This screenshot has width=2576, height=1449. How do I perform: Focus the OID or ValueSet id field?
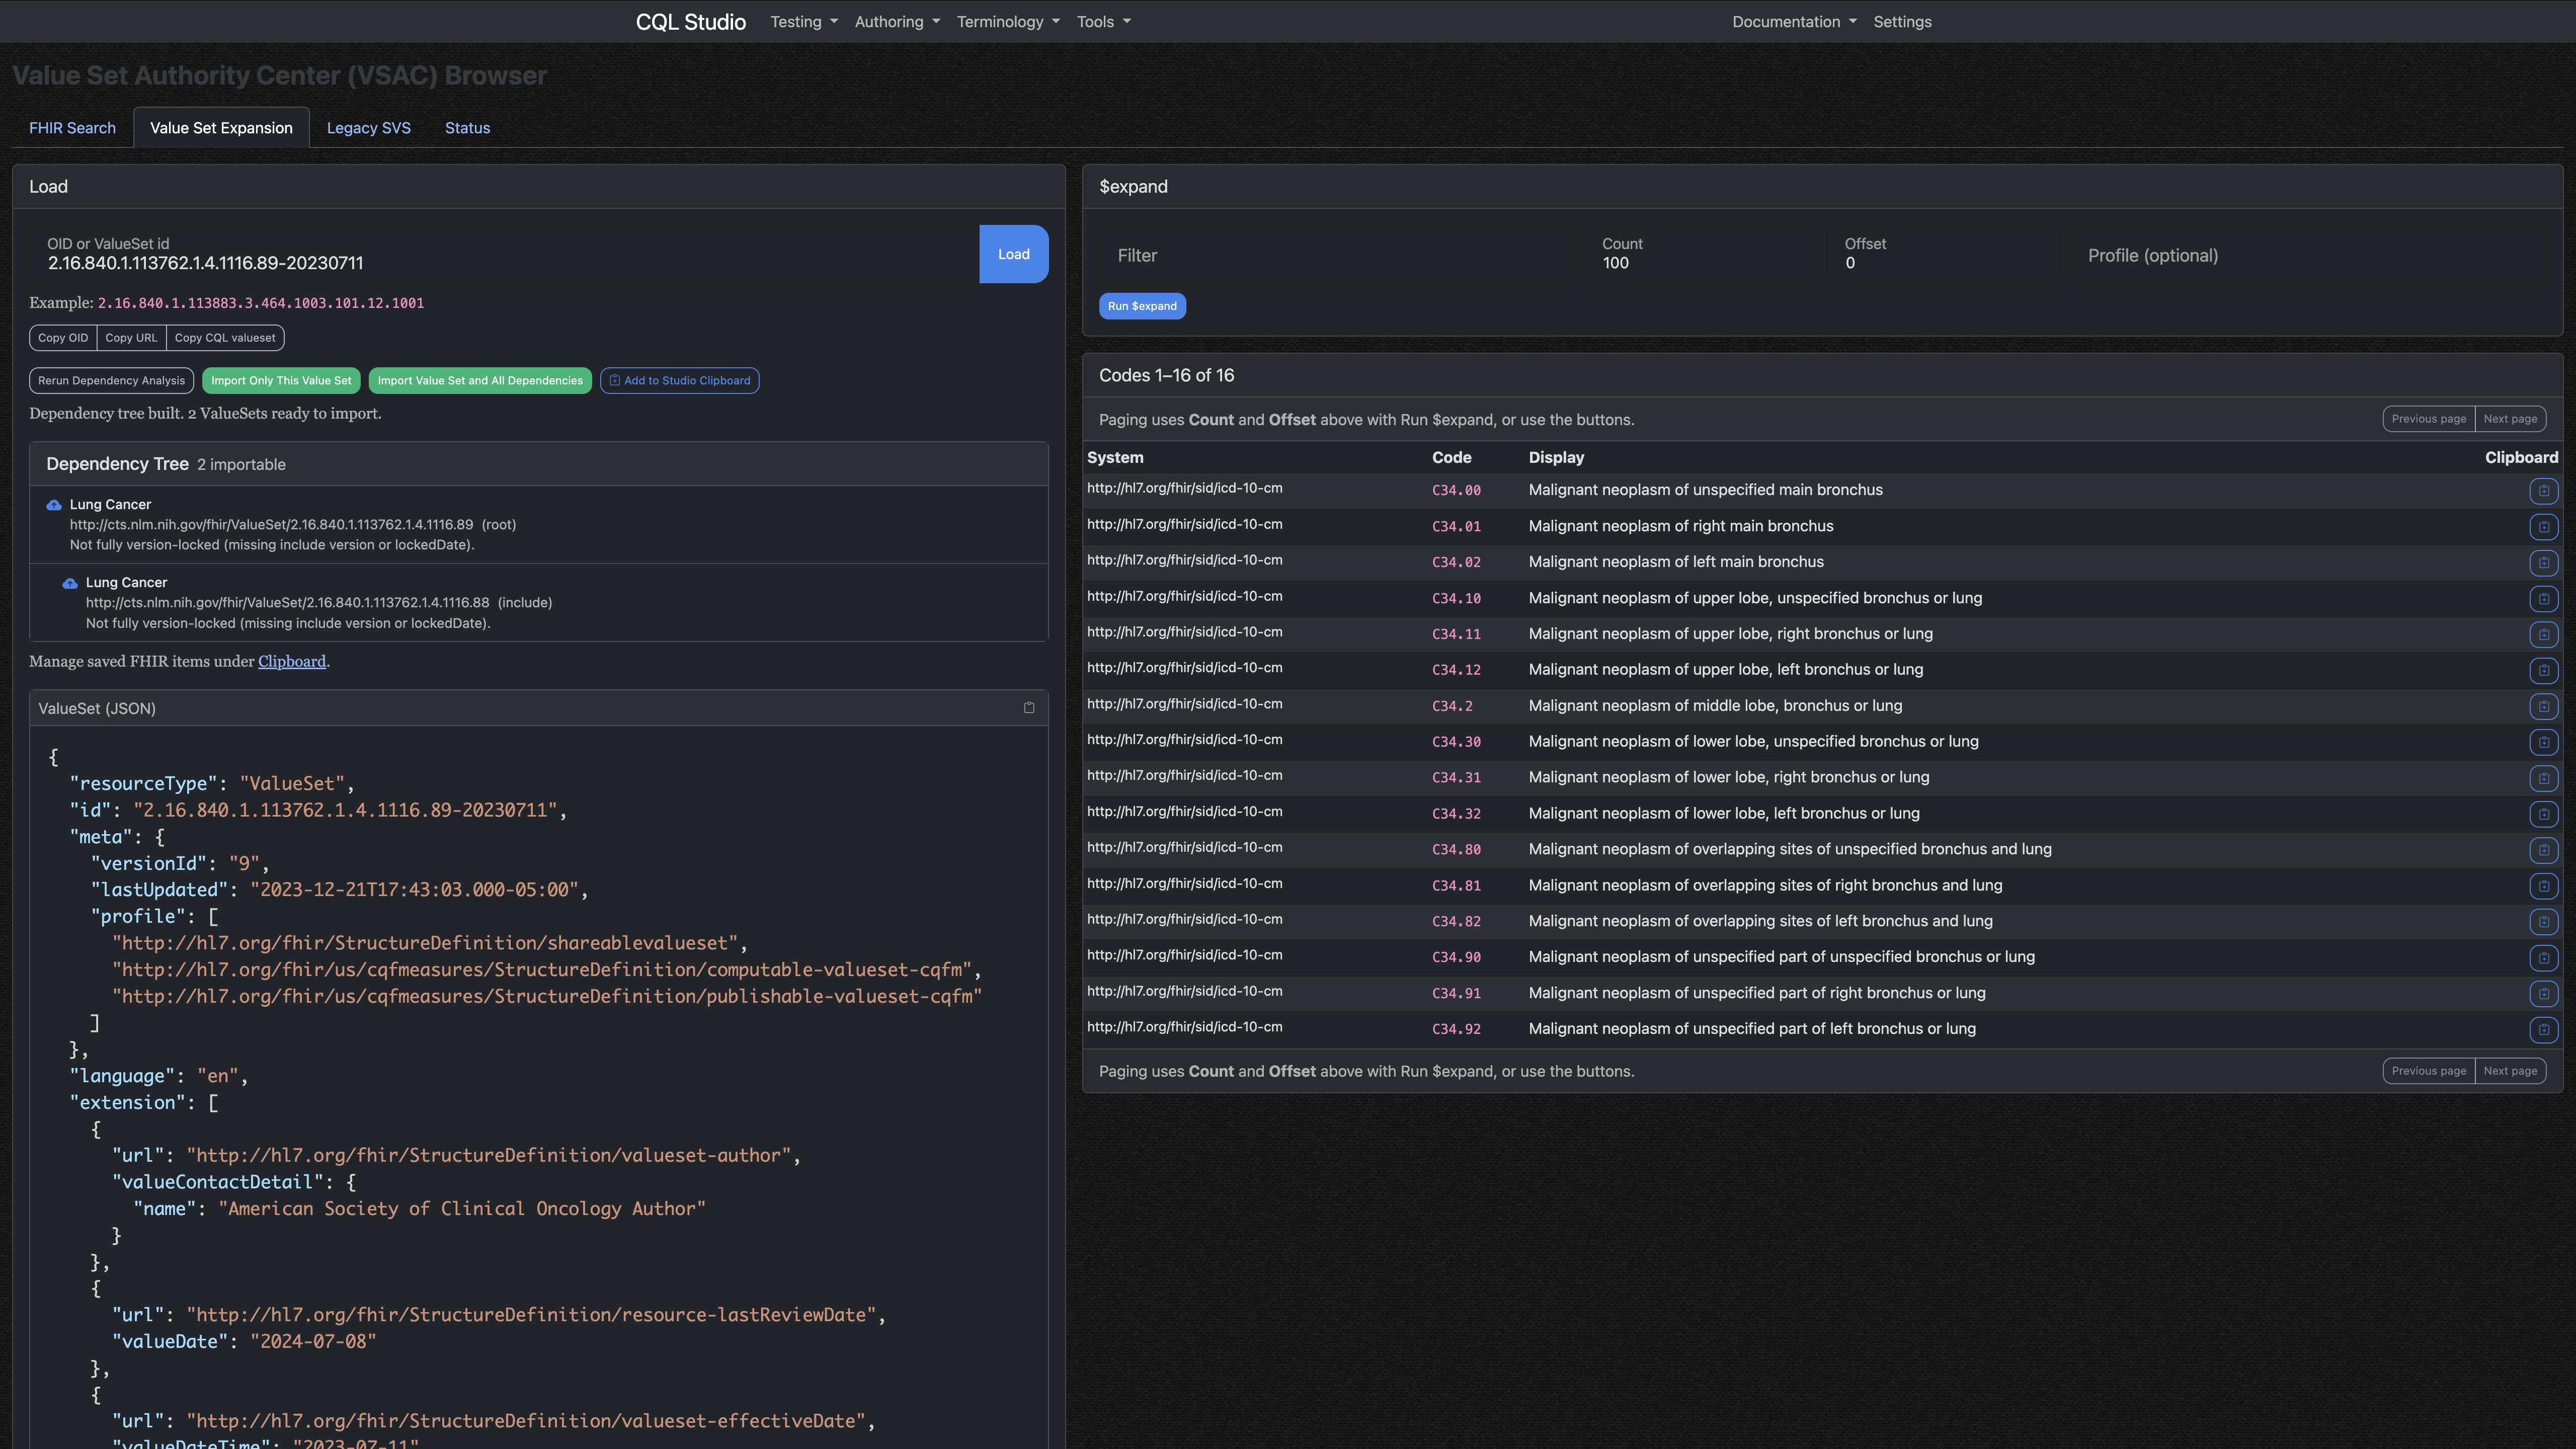pos(504,254)
